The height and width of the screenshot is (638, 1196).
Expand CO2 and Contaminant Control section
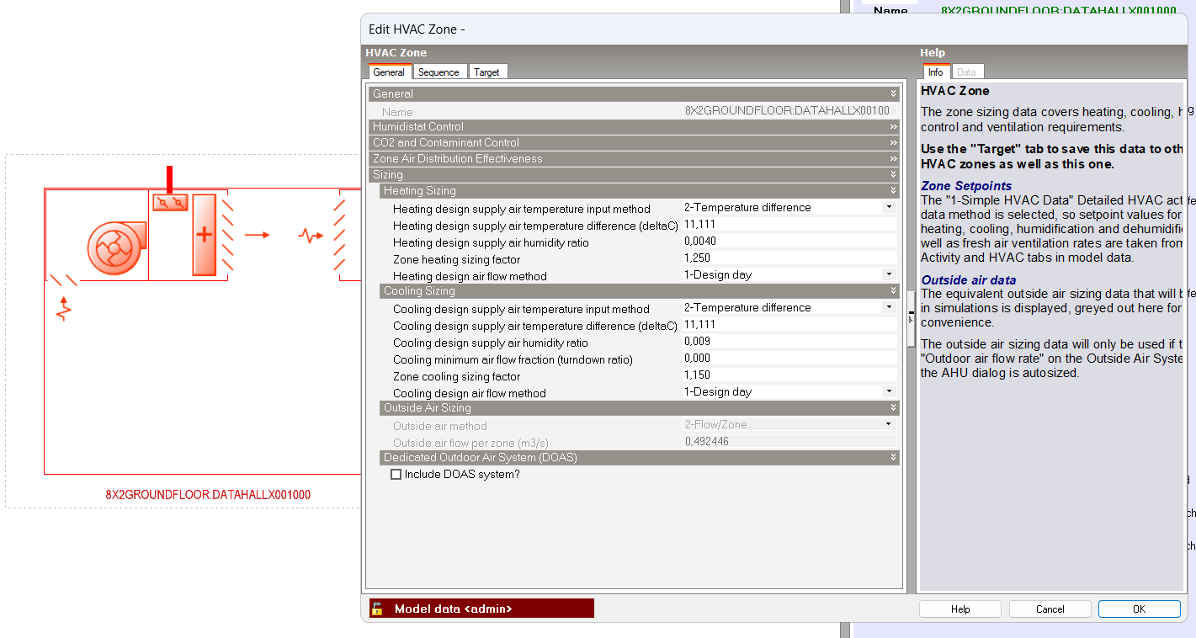point(893,143)
